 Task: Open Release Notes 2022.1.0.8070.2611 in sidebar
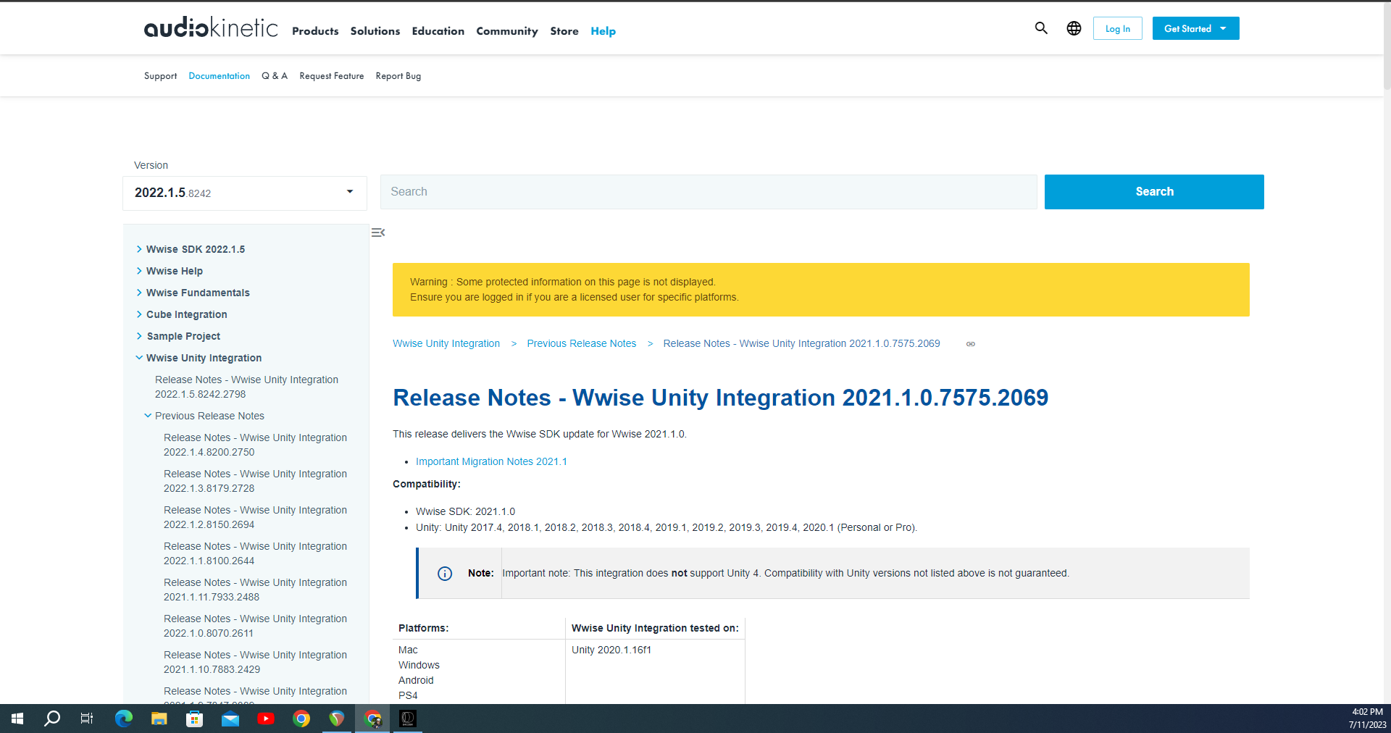pyautogui.click(x=255, y=626)
